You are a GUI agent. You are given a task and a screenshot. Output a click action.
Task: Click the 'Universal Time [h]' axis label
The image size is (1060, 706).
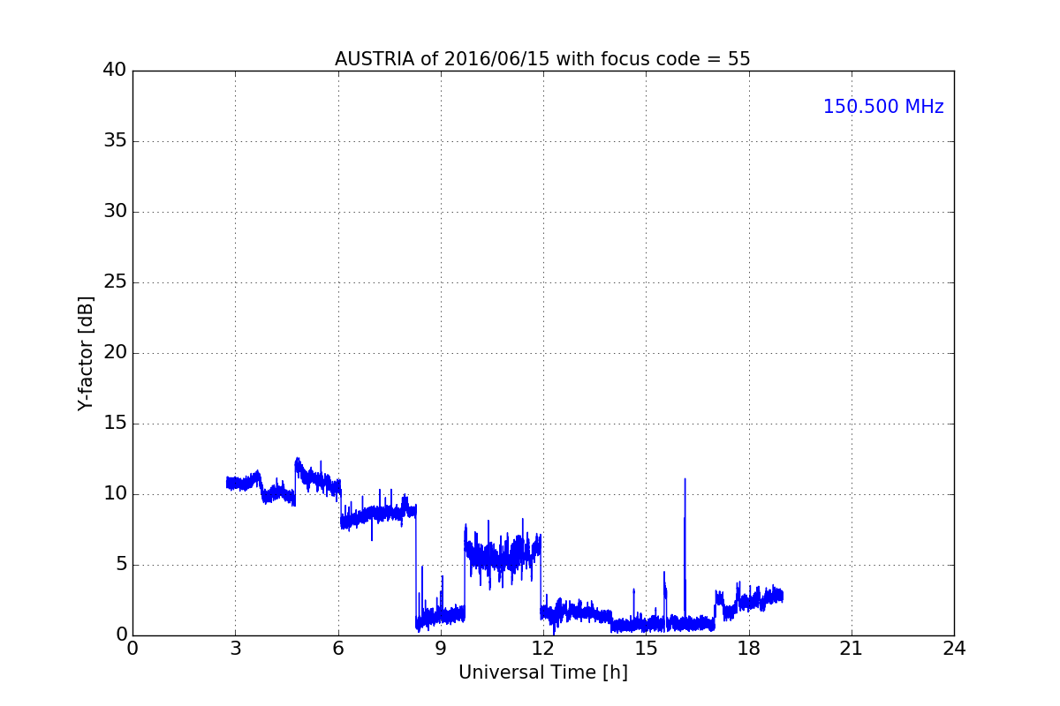point(543,672)
